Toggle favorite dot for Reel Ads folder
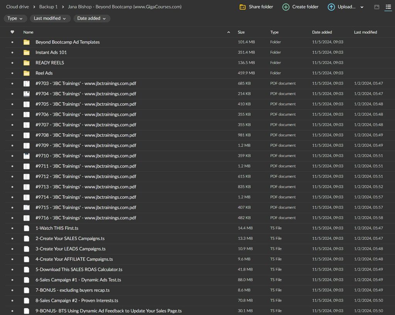This screenshot has height=315, width=395. point(12,73)
